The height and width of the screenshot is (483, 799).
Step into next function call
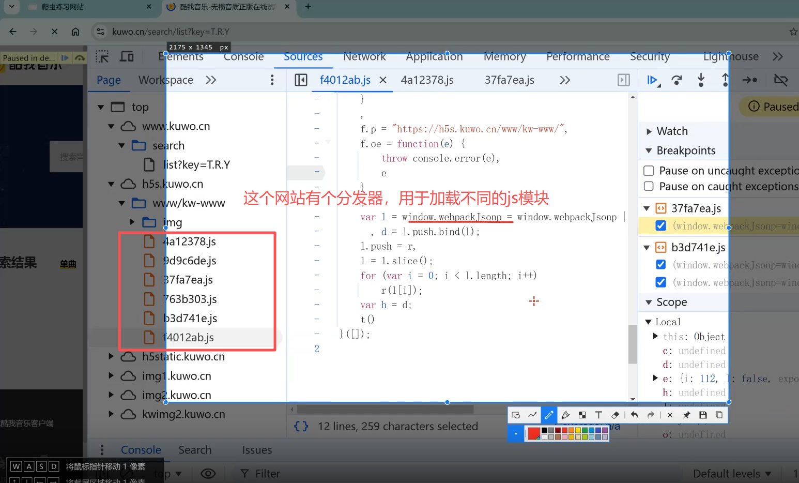point(701,80)
